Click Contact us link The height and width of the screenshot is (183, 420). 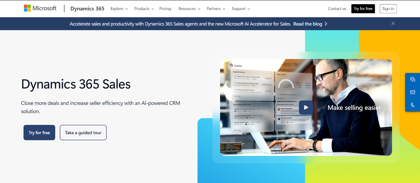point(337,9)
